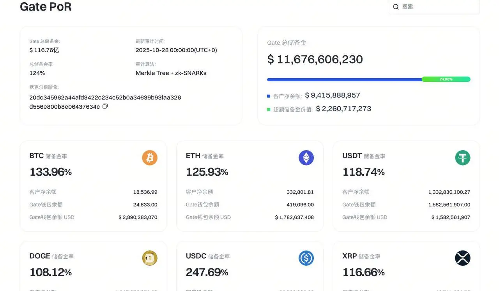This screenshot has width=499, height=291.
Task: Click the BTC 储备金率 heading
Action: (48, 156)
